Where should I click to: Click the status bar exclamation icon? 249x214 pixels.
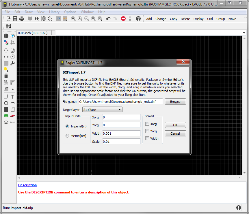tap(239, 208)
